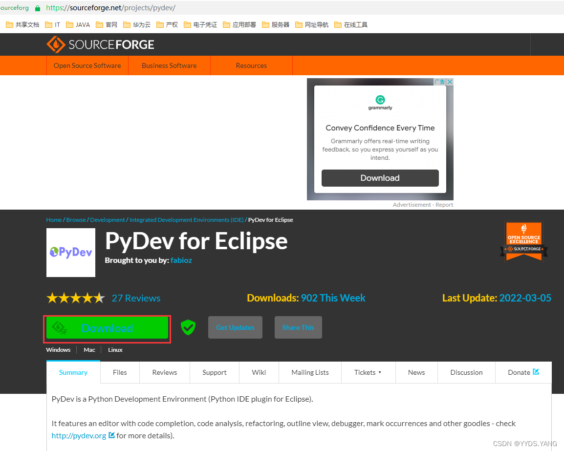Switch to the Support tab

pos(215,372)
